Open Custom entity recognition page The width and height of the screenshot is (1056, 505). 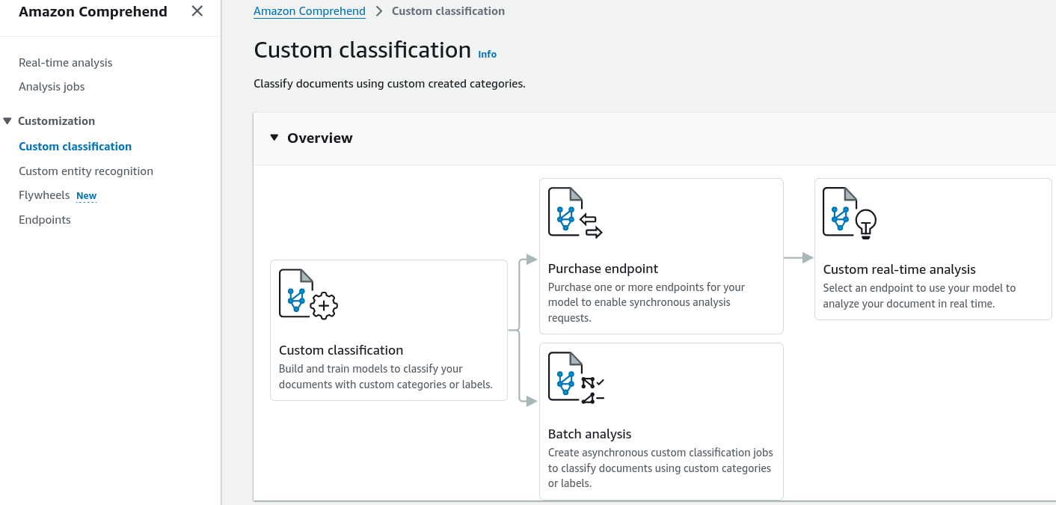click(86, 171)
